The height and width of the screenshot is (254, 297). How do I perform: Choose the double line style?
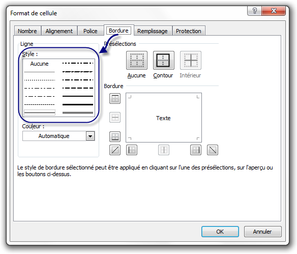(78, 113)
